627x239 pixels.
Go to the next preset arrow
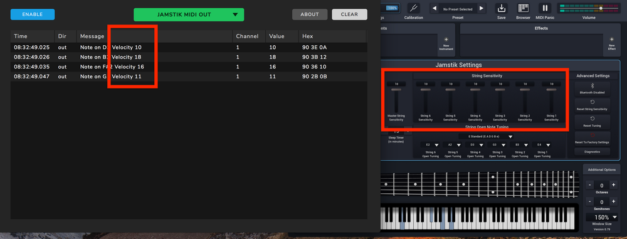coord(482,8)
